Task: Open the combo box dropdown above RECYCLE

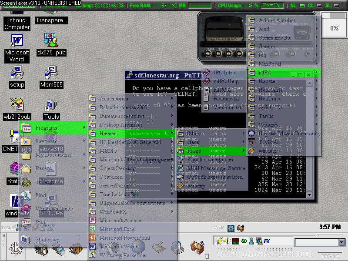Action: point(342,242)
